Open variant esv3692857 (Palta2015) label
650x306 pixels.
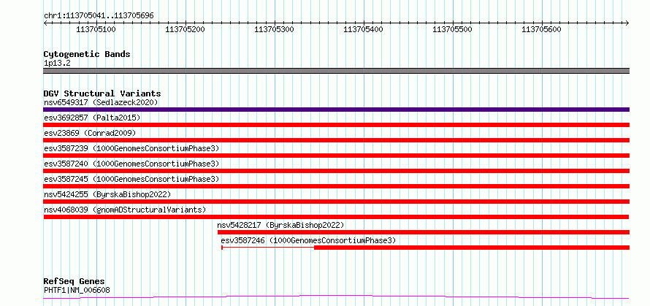click(x=92, y=118)
